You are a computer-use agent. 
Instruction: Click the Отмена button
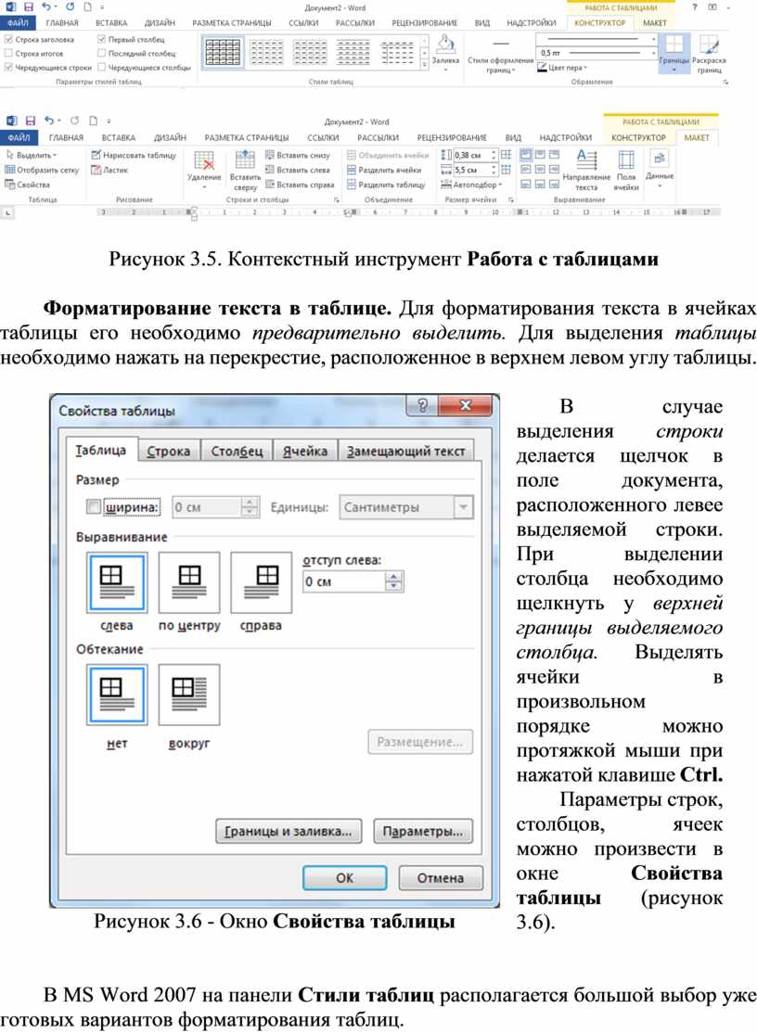point(441,878)
